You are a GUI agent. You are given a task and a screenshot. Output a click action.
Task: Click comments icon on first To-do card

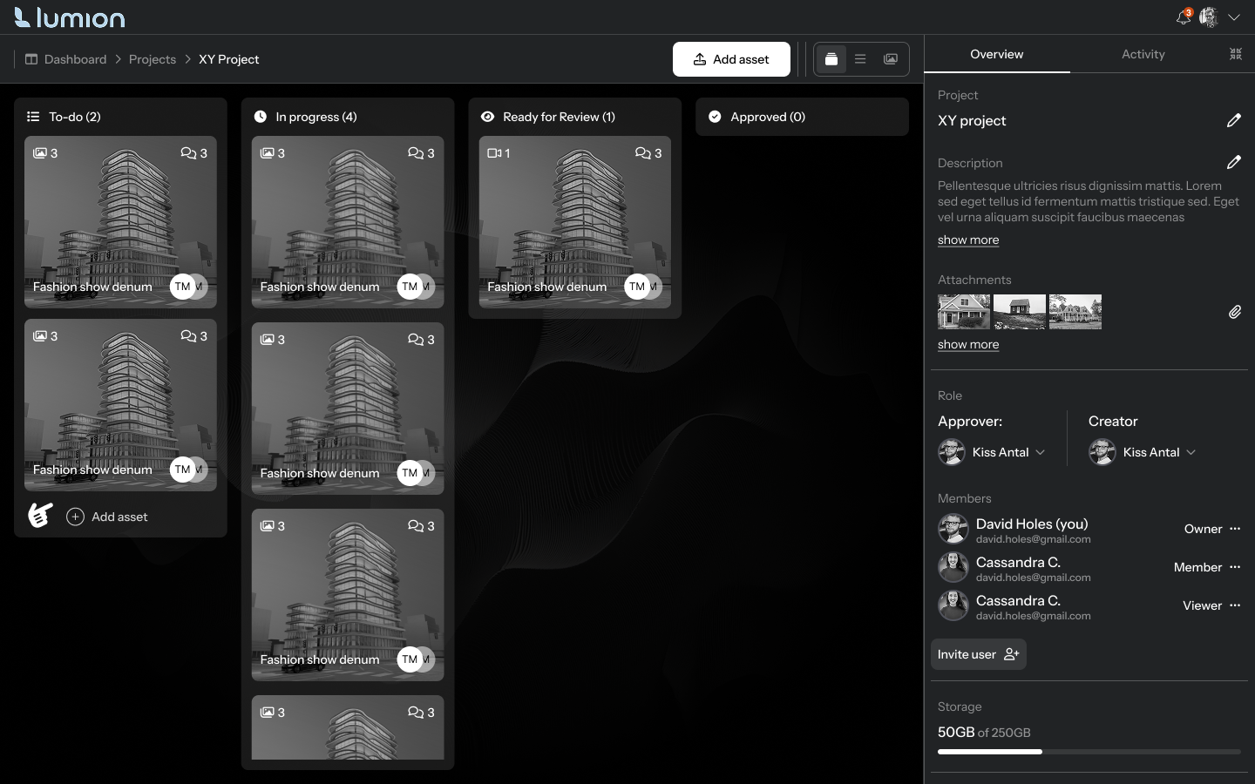click(x=188, y=153)
